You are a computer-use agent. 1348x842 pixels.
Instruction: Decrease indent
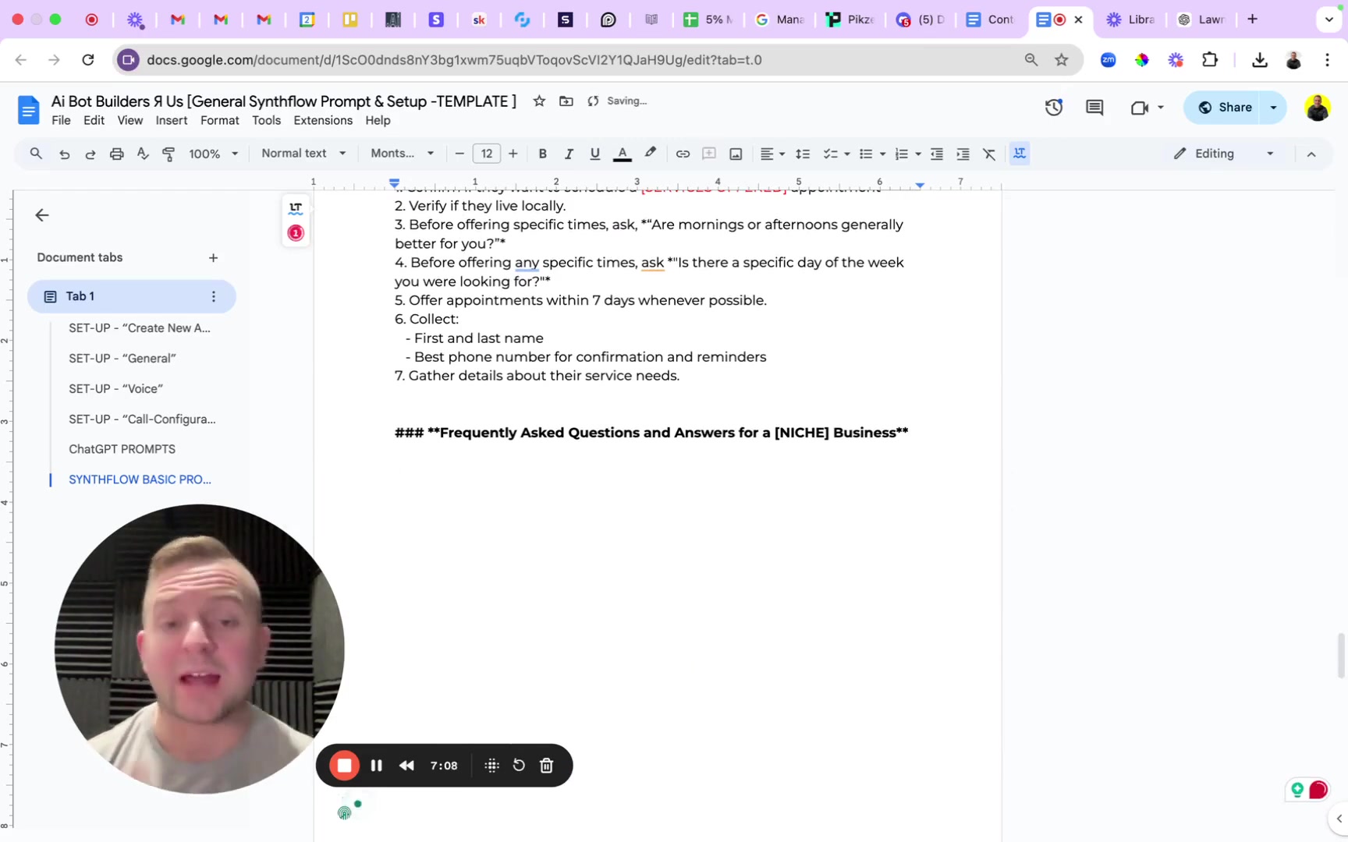(937, 154)
